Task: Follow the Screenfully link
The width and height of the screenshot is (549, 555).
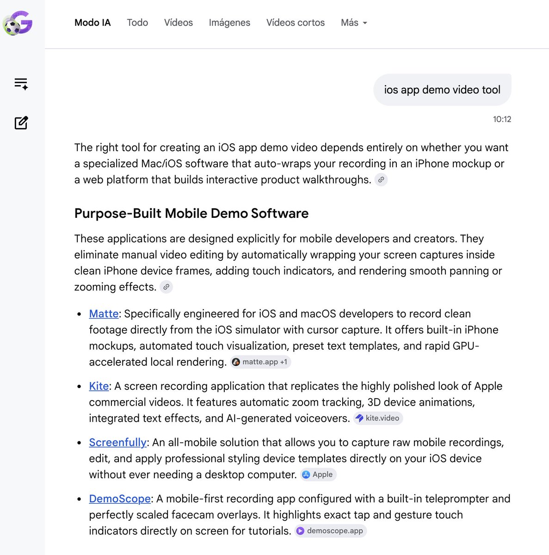Action: click(118, 443)
